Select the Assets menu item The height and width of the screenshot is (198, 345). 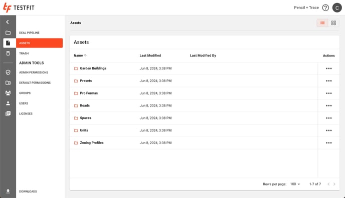pyautogui.click(x=40, y=43)
